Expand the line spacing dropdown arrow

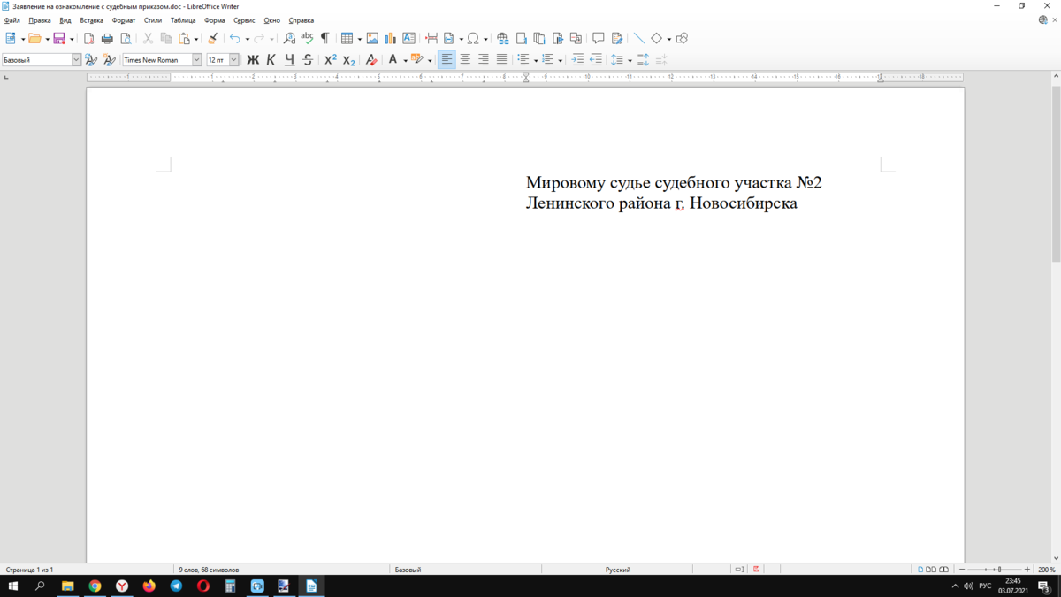[x=630, y=60]
